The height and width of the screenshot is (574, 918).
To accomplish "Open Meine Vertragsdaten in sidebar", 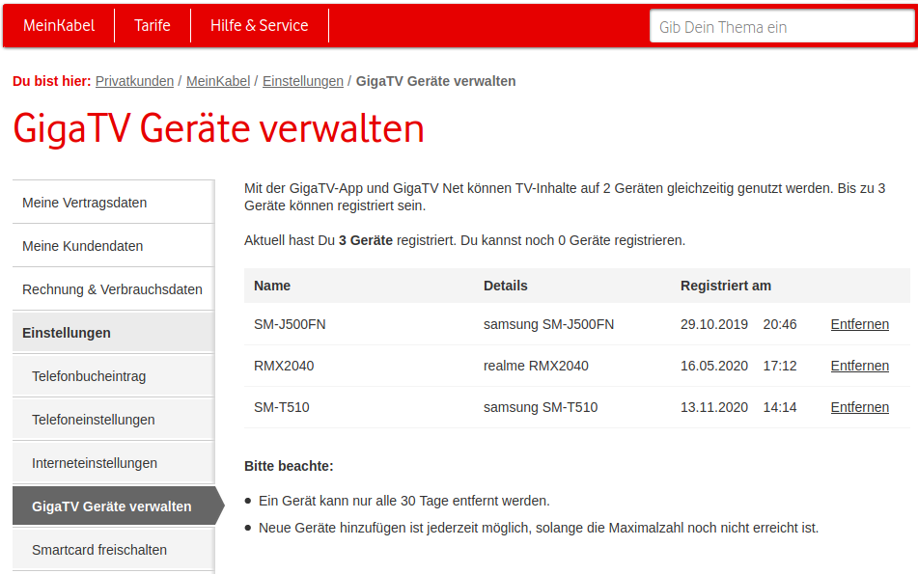I will point(114,203).
